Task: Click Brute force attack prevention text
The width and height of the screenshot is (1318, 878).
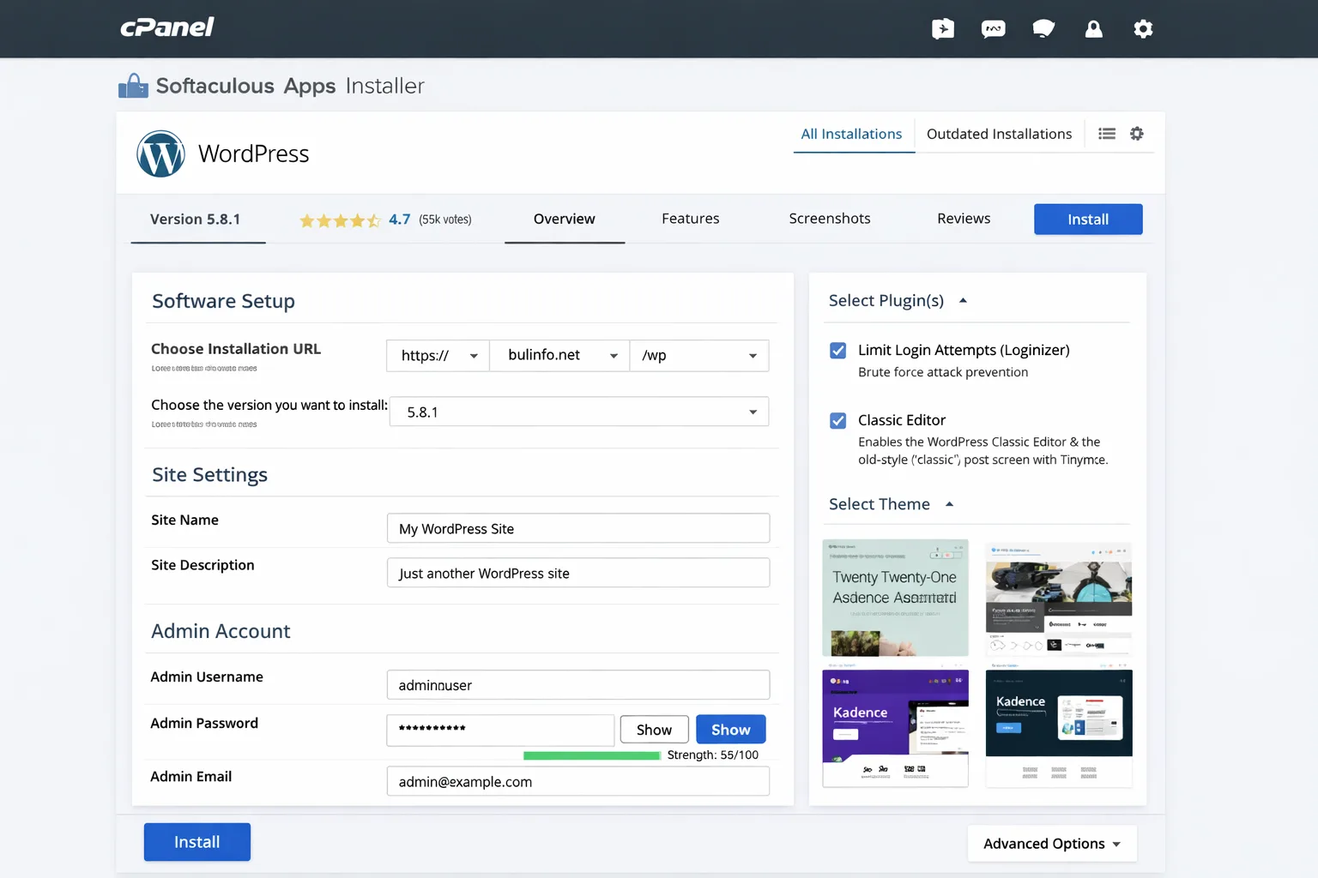Action: [943, 372]
